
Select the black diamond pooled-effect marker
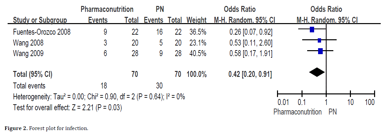[316, 72]
